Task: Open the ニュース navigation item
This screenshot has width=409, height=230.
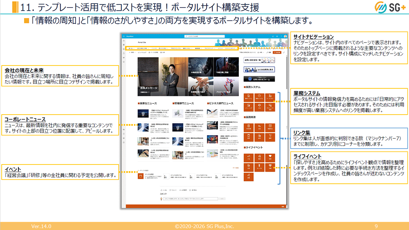Action: click(154, 48)
